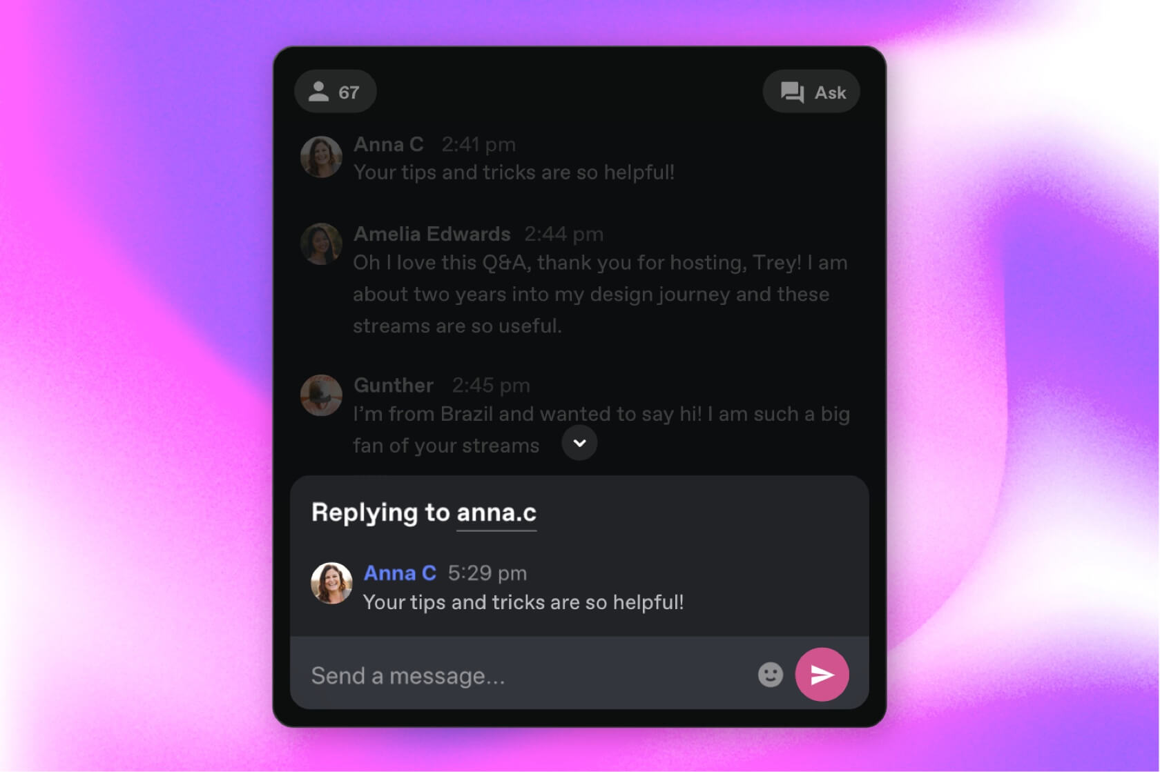The image size is (1160, 772).
Task: Click the Ask button label
Action: tap(830, 92)
